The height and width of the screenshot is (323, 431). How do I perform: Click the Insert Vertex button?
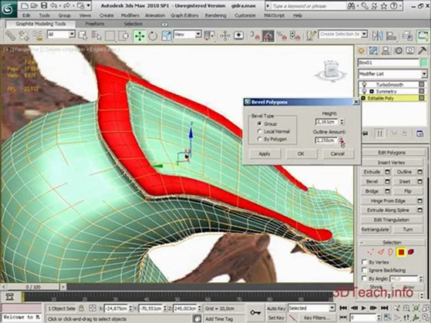pos(391,162)
